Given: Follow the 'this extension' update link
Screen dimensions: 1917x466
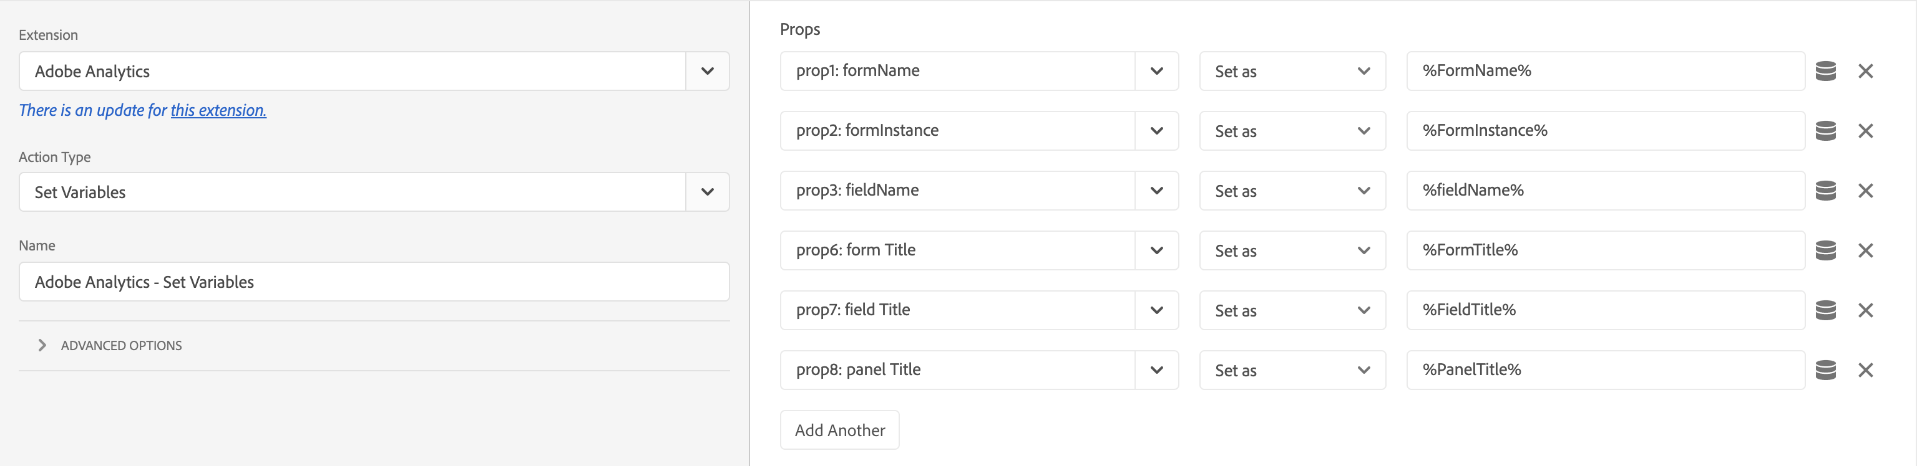Looking at the screenshot, I should click(x=218, y=111).
